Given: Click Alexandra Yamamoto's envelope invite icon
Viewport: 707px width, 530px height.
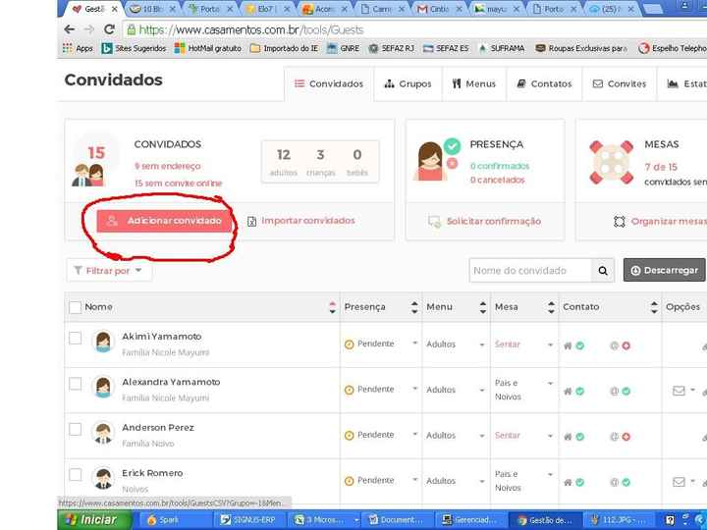Looking at the screenshot, I should 679,391.
